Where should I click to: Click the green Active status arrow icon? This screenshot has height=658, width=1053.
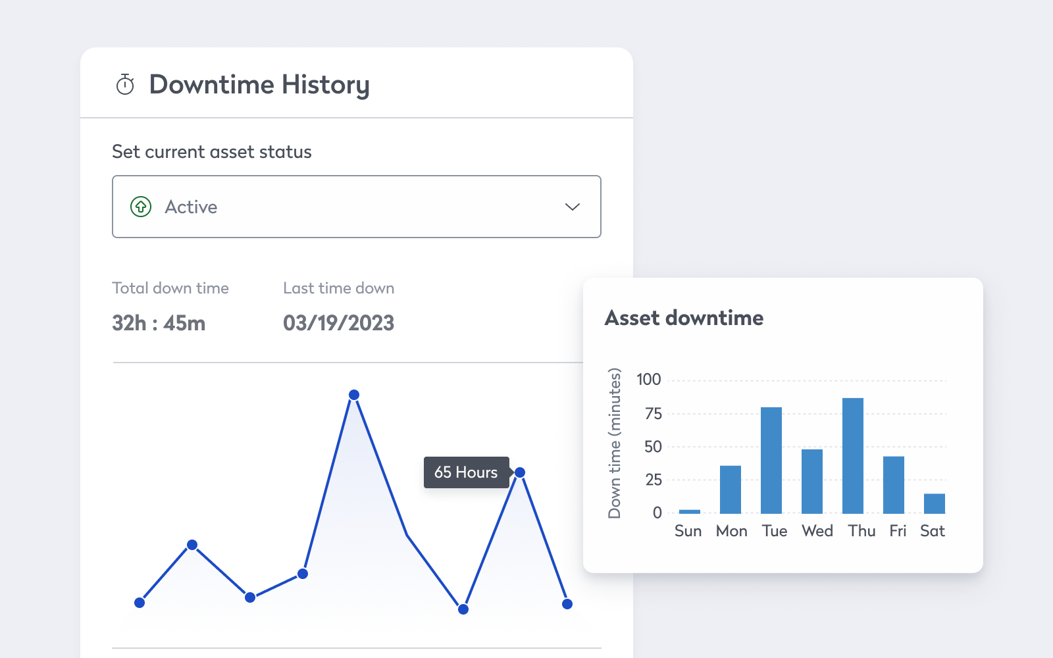coord(141,207)
